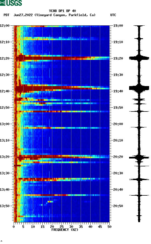Click the 19:10 UTC time label
151x244 pixels.
point(118,42)
